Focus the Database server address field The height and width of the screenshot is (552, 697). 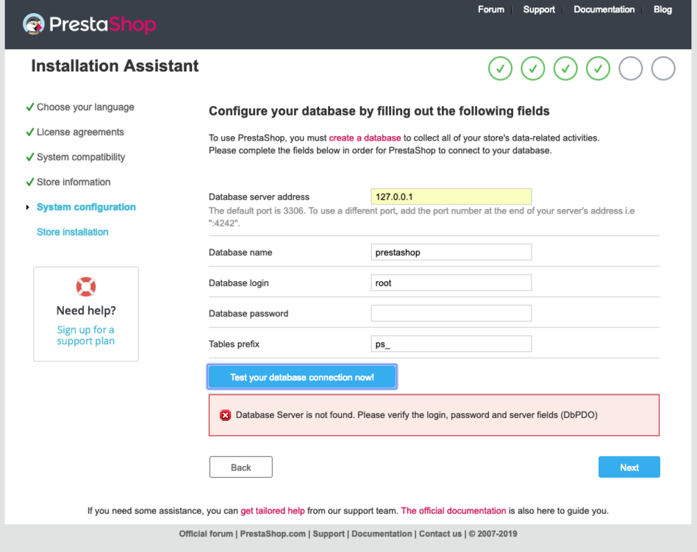(451, 197)
